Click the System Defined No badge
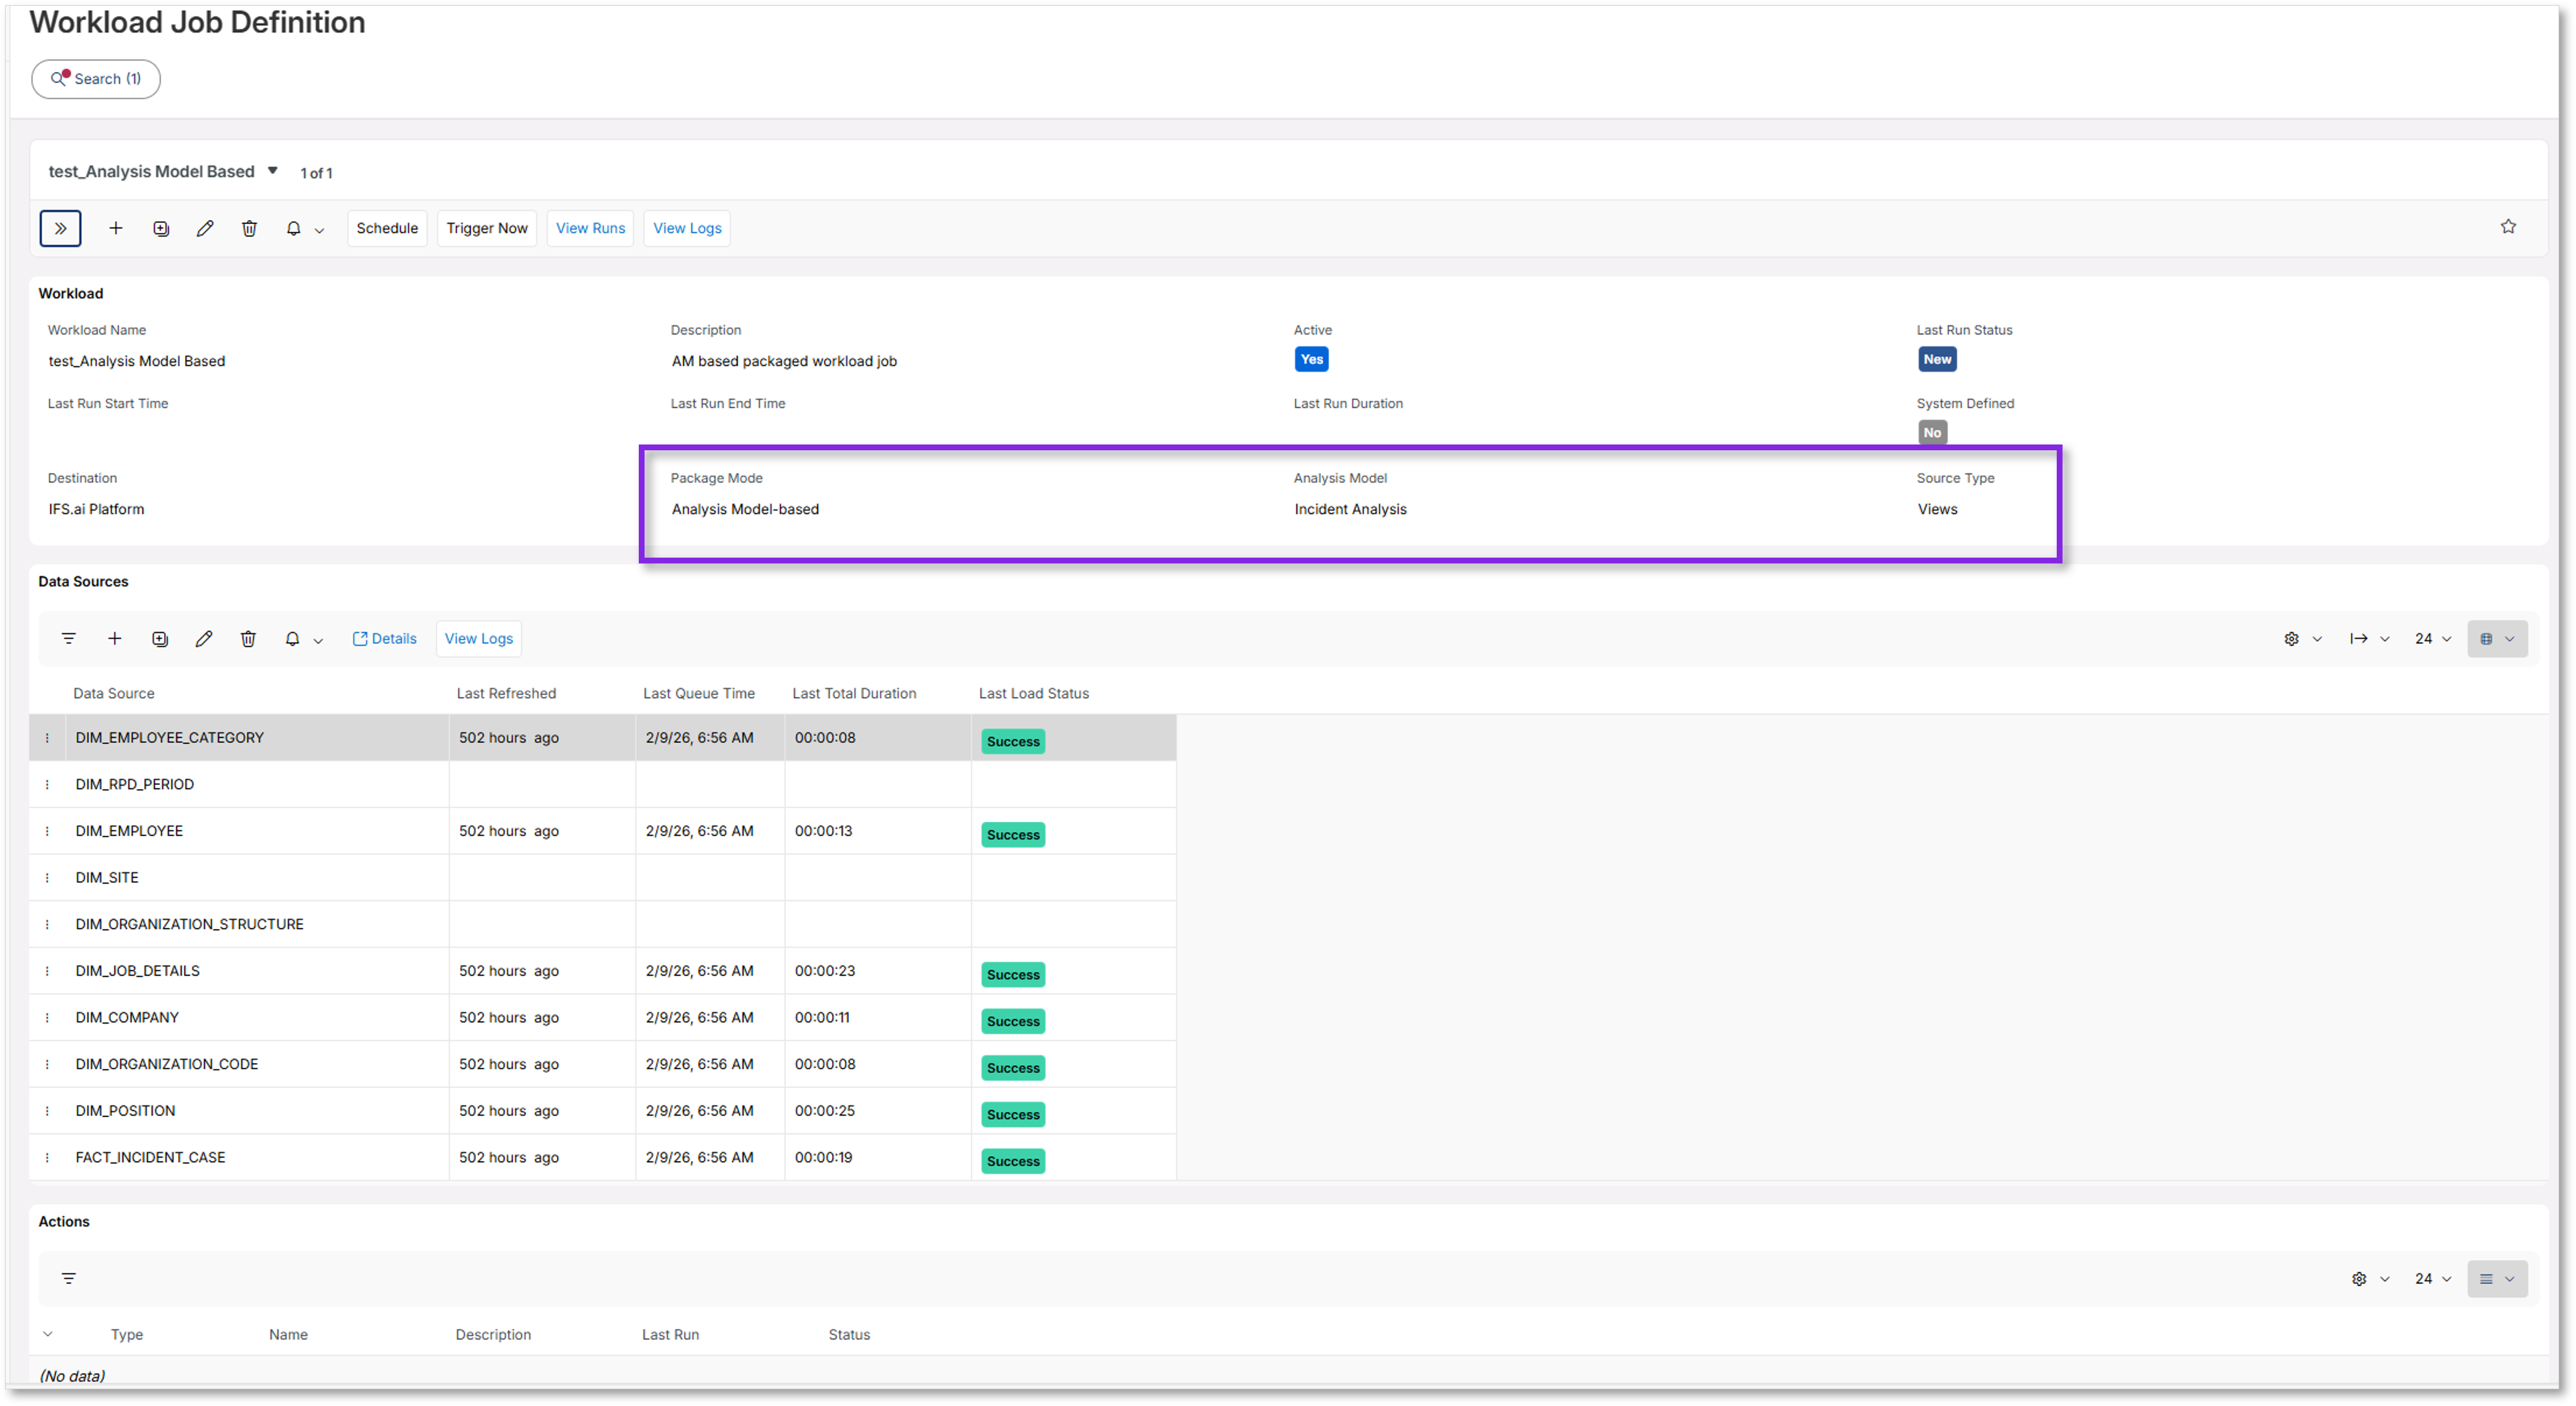The image size is (2576, 1406). (x=1932, y=432)
